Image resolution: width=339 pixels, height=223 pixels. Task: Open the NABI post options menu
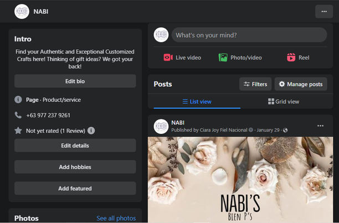tap(320, 126)
